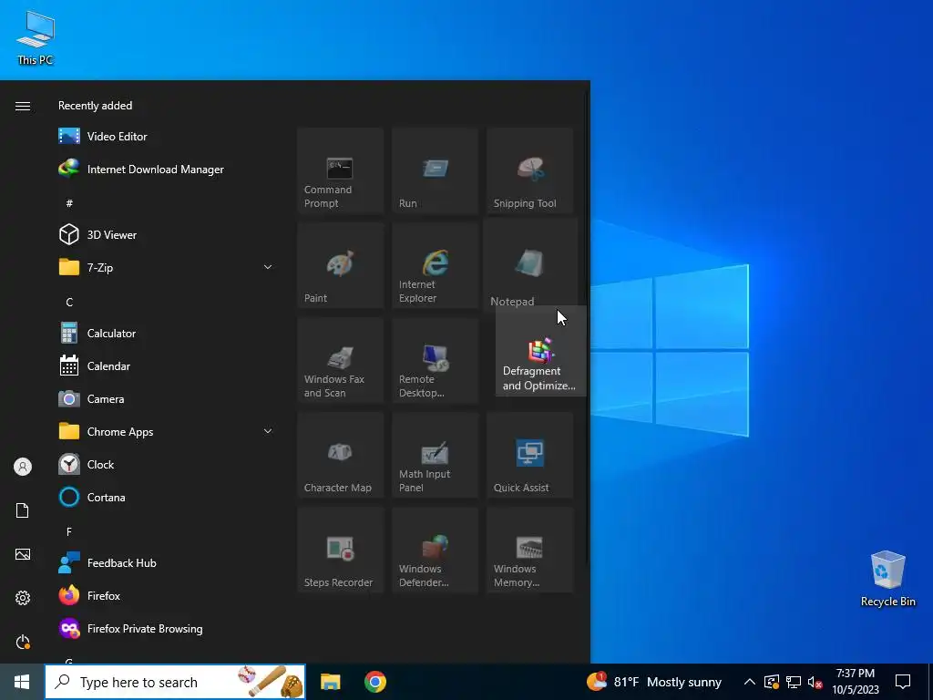Open Settings gear in Start sidebar
The height and width of the screenshot is (700, 933).
click(x=23, y=598)
